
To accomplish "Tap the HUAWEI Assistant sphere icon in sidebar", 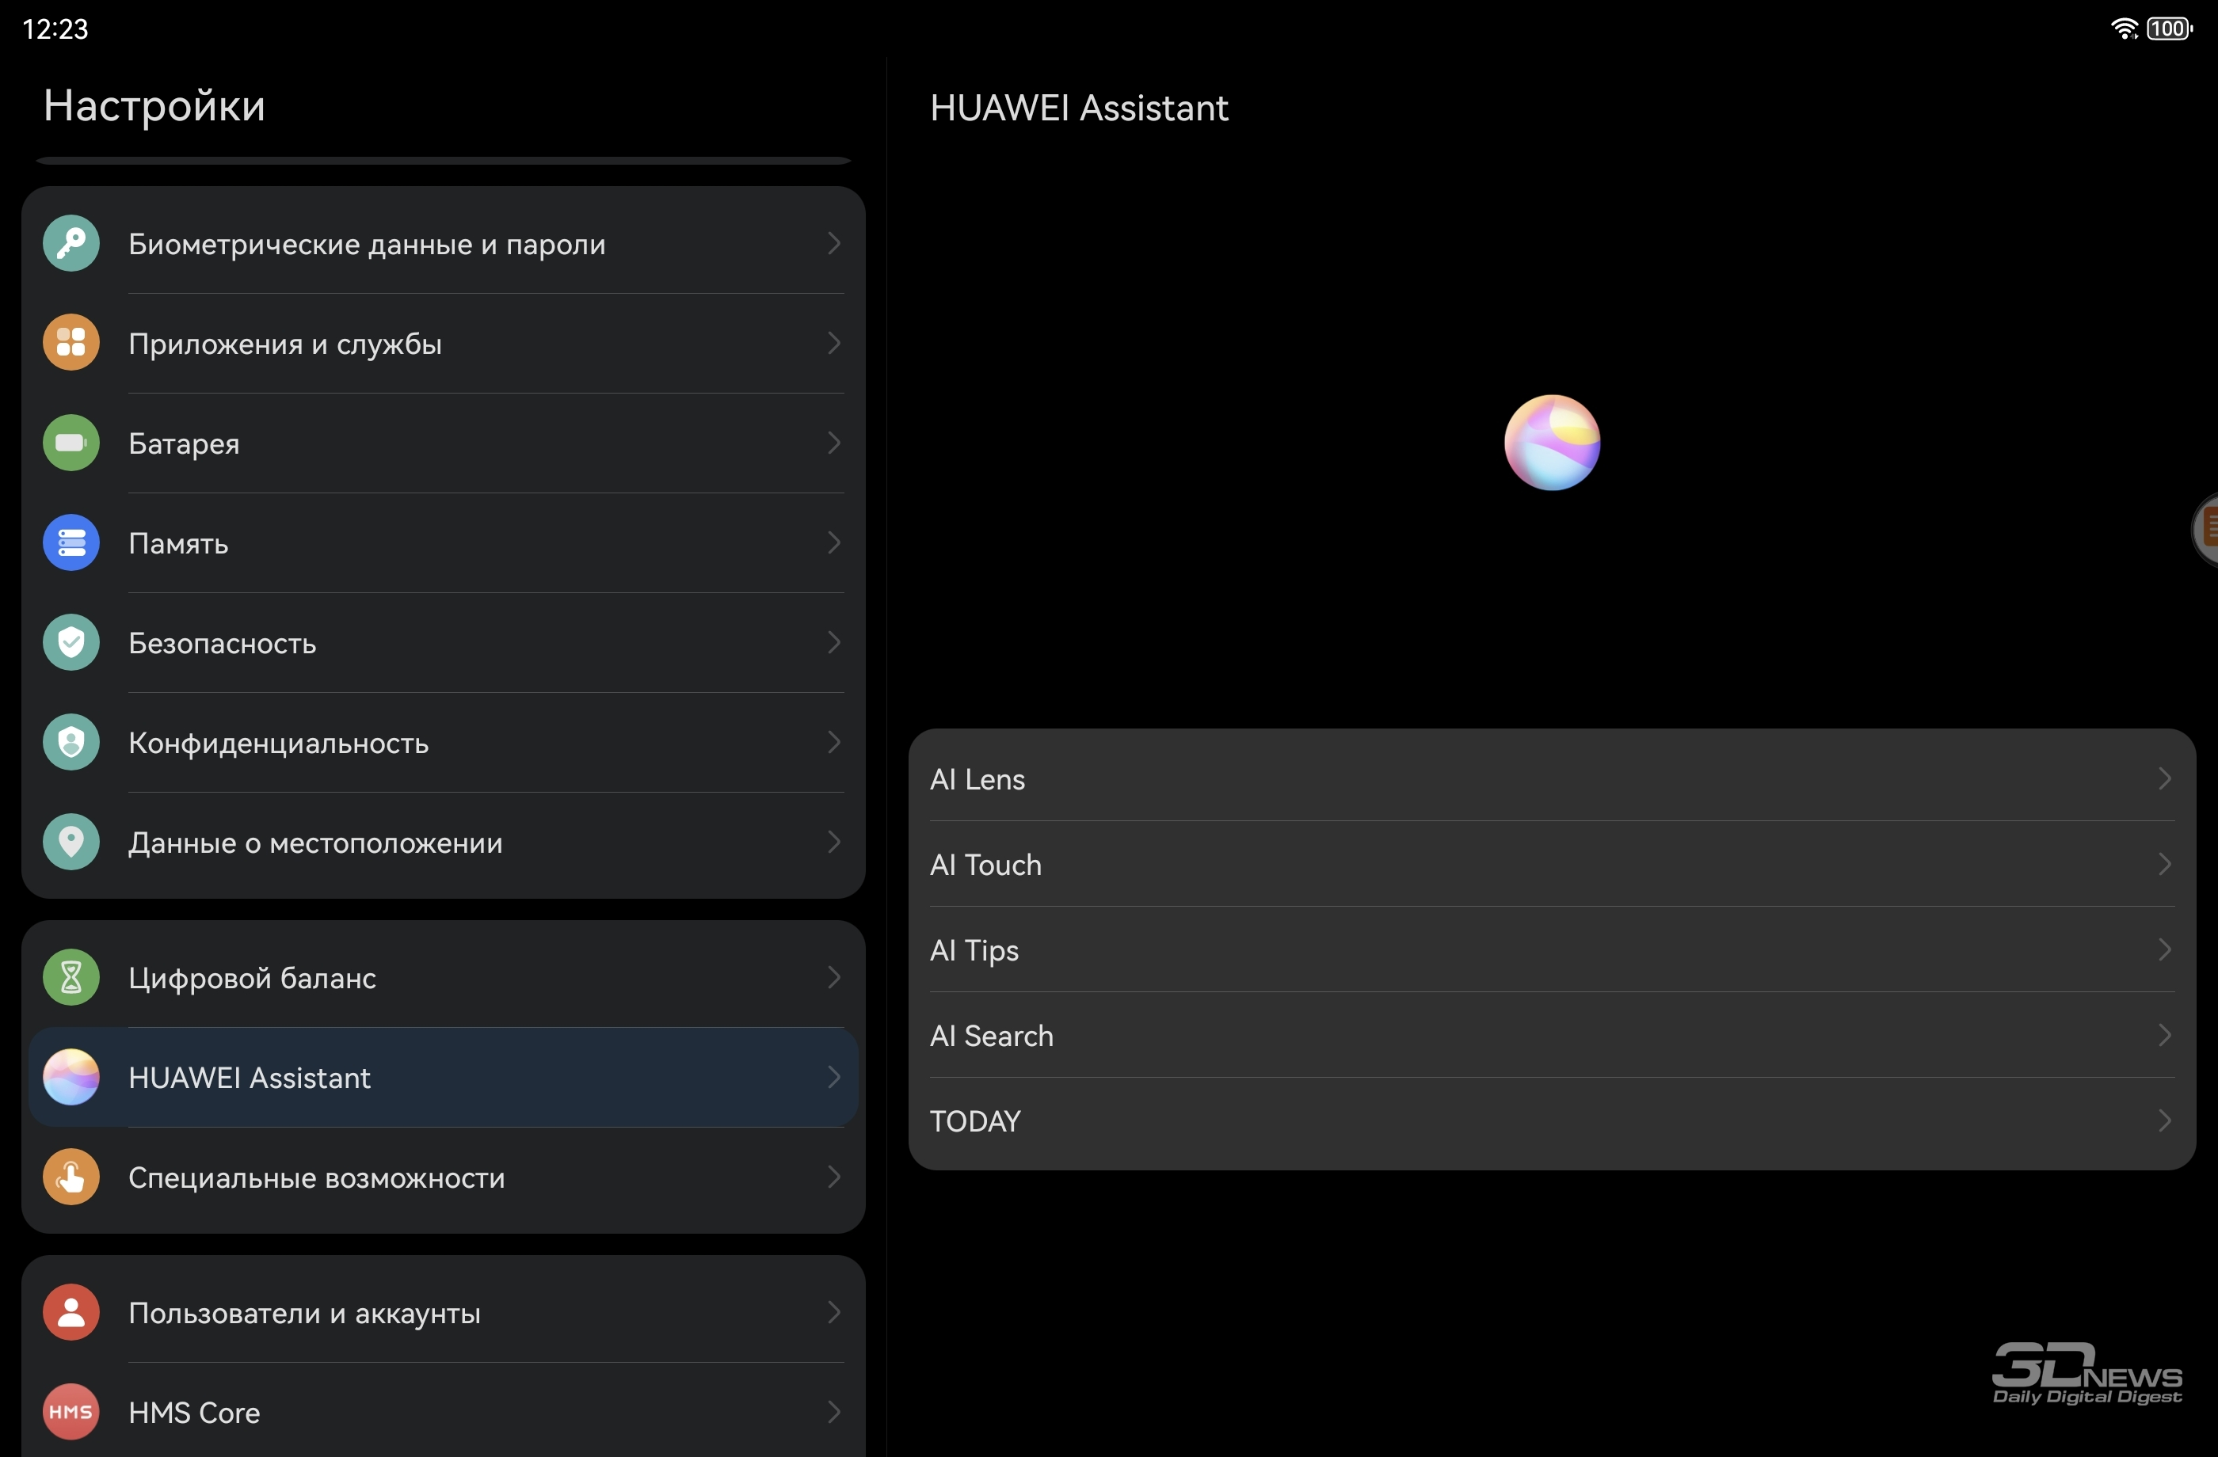I will (x=71, y=1077).
